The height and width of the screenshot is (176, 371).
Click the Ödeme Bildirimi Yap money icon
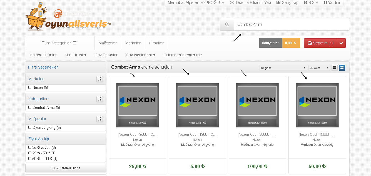click(232, 2)
